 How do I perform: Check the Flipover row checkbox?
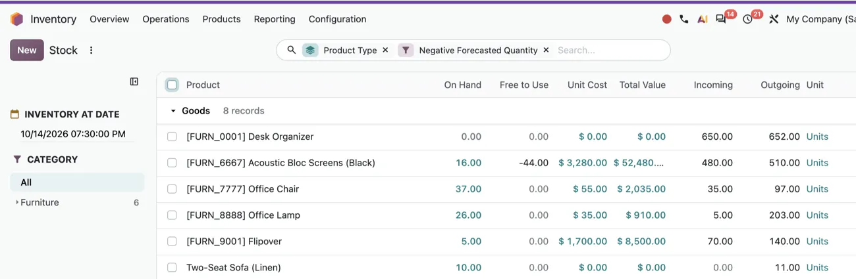pos(172,242)
